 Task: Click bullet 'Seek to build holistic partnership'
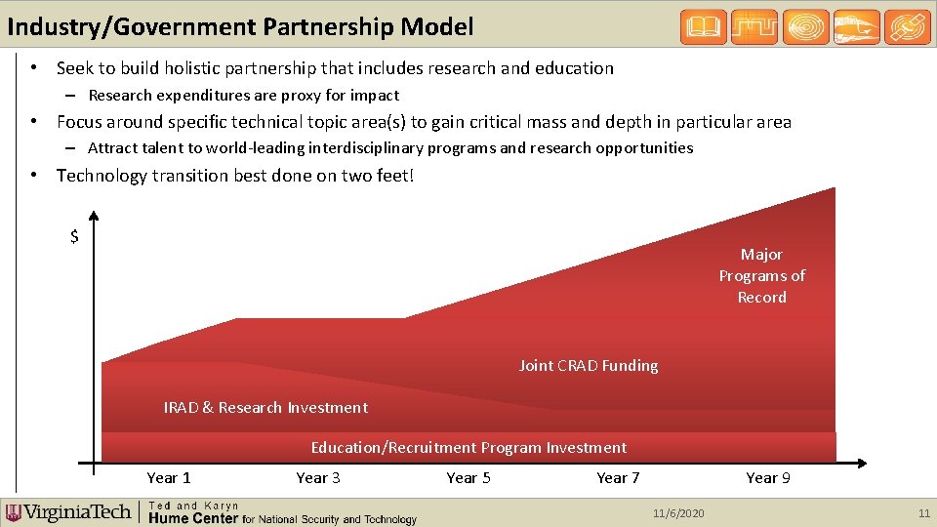coord(335,68)
